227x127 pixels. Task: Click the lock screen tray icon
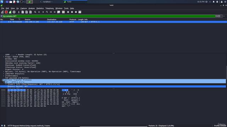(x=222, y=2)
